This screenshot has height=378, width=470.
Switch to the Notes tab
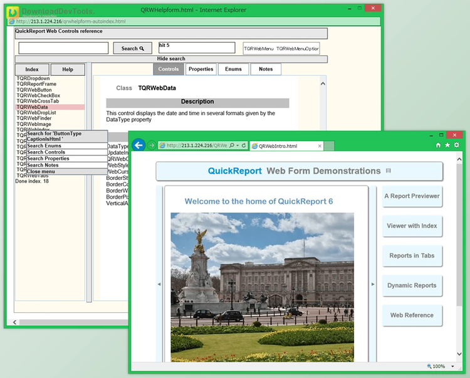coord(266,69)
